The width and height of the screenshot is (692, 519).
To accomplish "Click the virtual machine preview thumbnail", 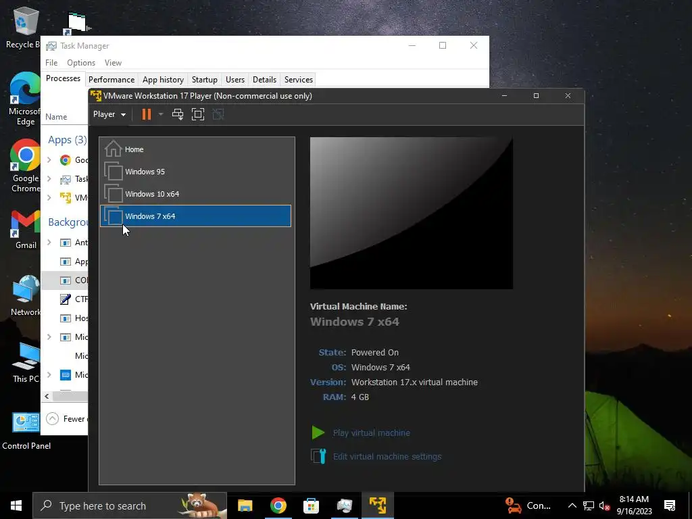I will (412, 213).
